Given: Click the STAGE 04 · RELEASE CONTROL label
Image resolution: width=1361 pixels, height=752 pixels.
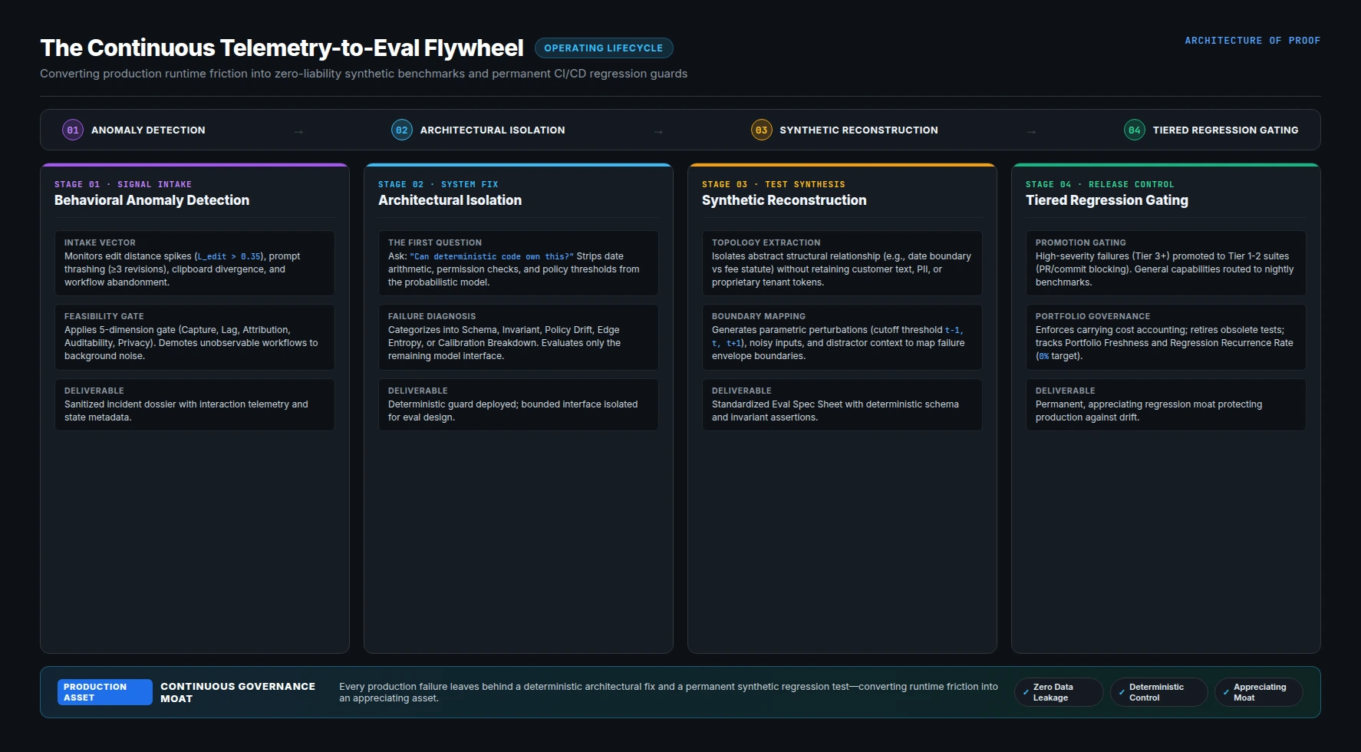Looking at the screenshot, I should tap(1099, 184).
